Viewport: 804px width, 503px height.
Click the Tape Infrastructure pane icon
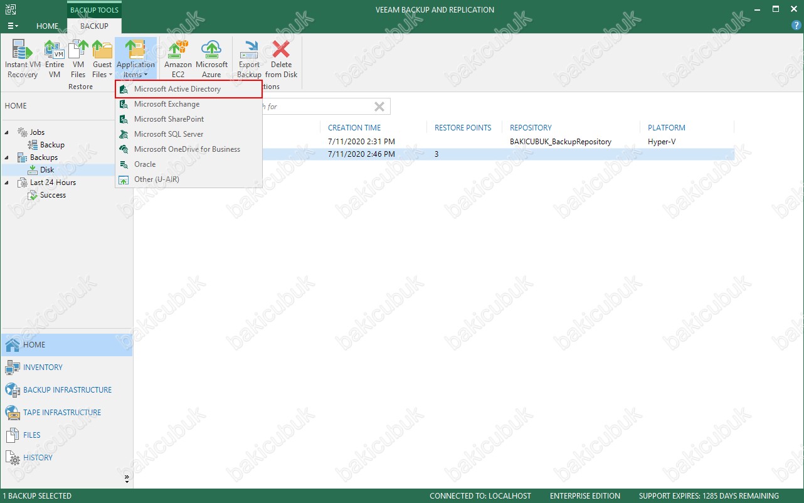click(x=13, y=413)
